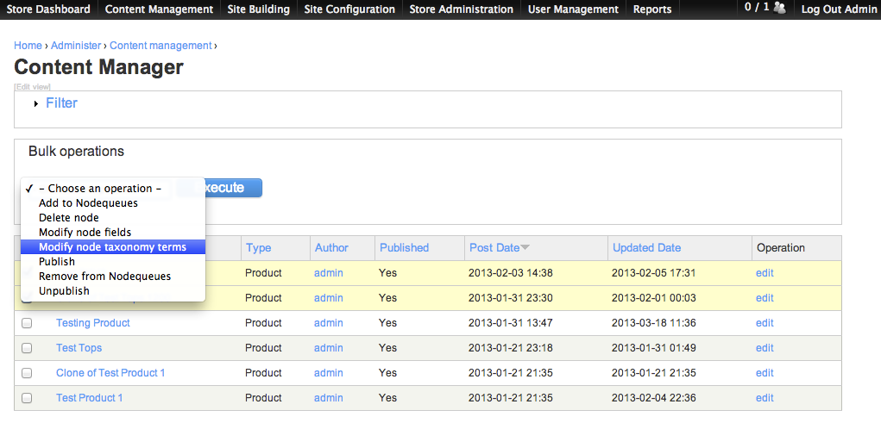Go to Home breadcrumb

(28, 46)
